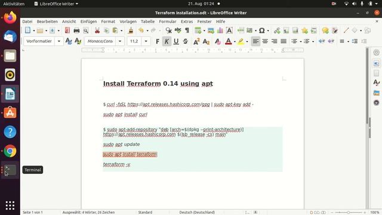Click the Copy icon
382x215 pixels.
[x=106, y=30]
